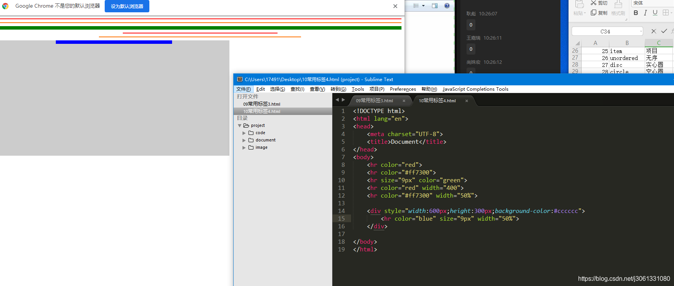The width and height of the screenshot is (674, 286).
Task: Open the JavaScript Completions Tools menu
Action: click(475, 89)
